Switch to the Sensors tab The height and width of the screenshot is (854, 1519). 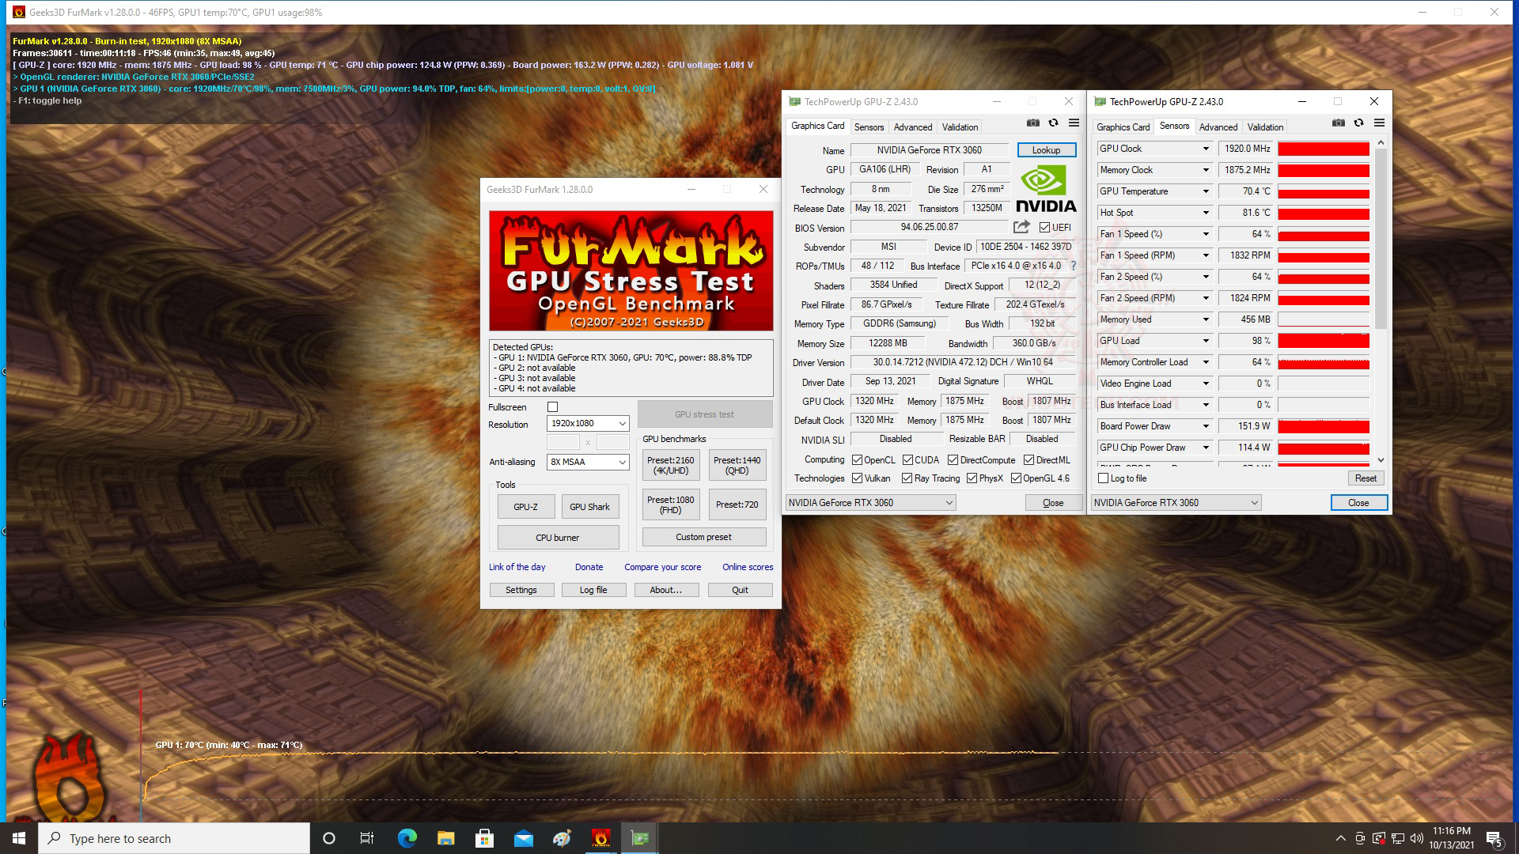pyautogui.click(x=869, y=127)
